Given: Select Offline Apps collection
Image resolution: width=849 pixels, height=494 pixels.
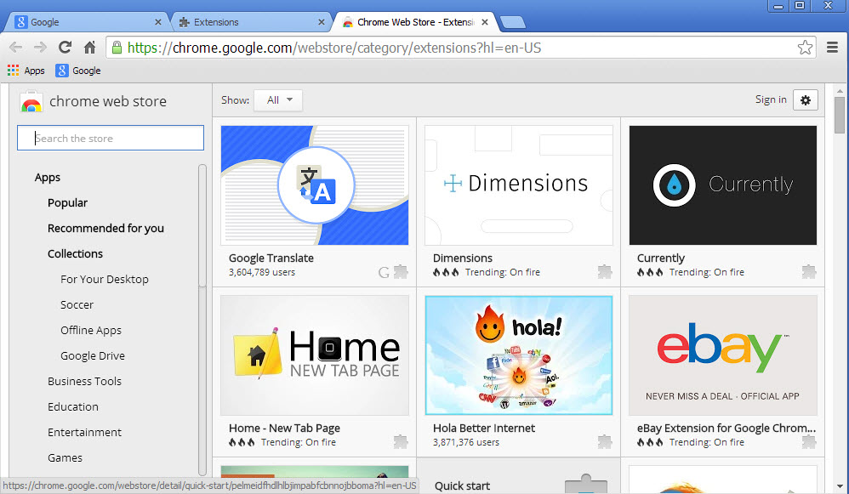Looking at the screenshot, I should 91,330.
